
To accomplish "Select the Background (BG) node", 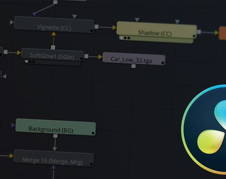I will click(56, 127).
